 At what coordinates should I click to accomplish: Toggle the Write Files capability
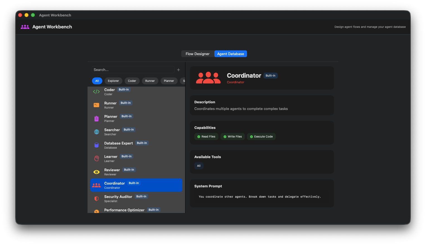click(233, 136)
